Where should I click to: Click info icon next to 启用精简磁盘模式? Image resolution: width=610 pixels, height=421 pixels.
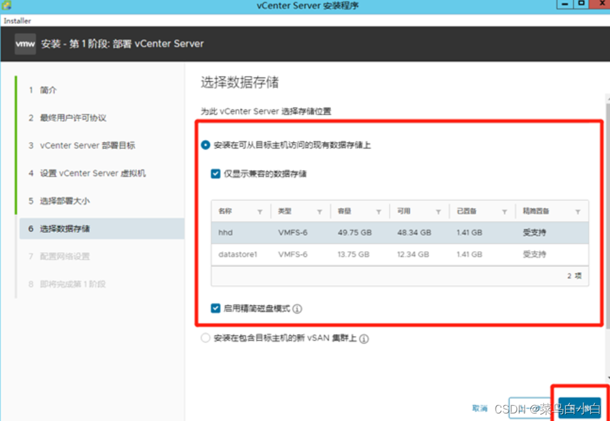[297, 309]
